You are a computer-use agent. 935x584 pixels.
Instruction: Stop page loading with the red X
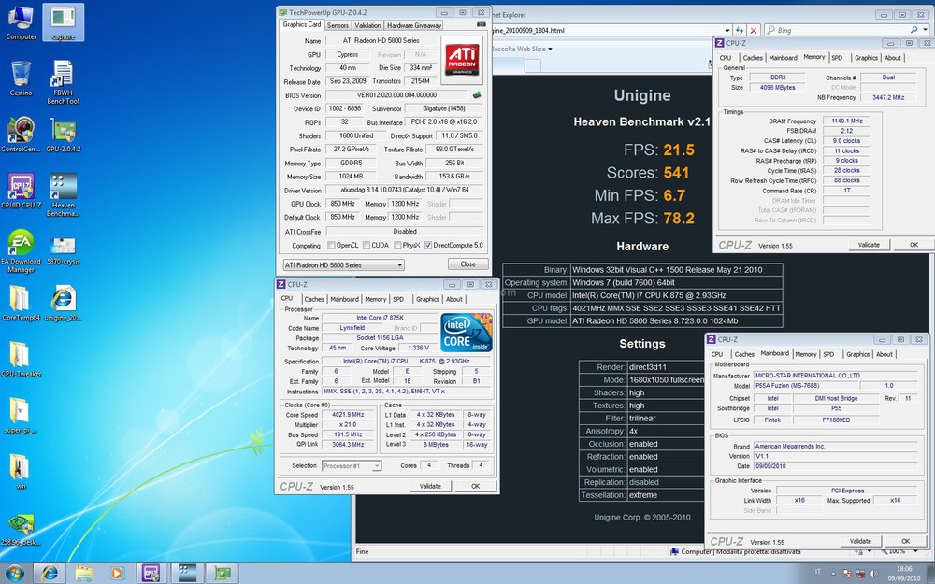(x=754, y=30)
